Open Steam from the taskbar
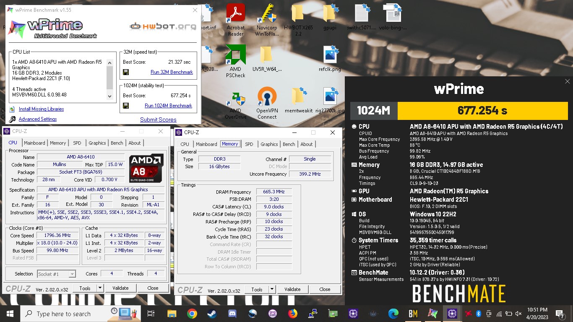Screen dimensions: 573x322 (x=212, y=314)
